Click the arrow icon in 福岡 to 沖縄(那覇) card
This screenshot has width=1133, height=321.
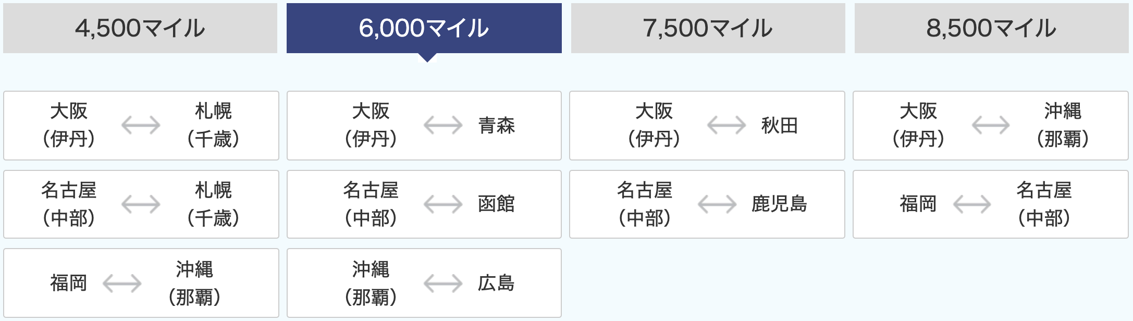pyautogui.click(x=122, y=283)
